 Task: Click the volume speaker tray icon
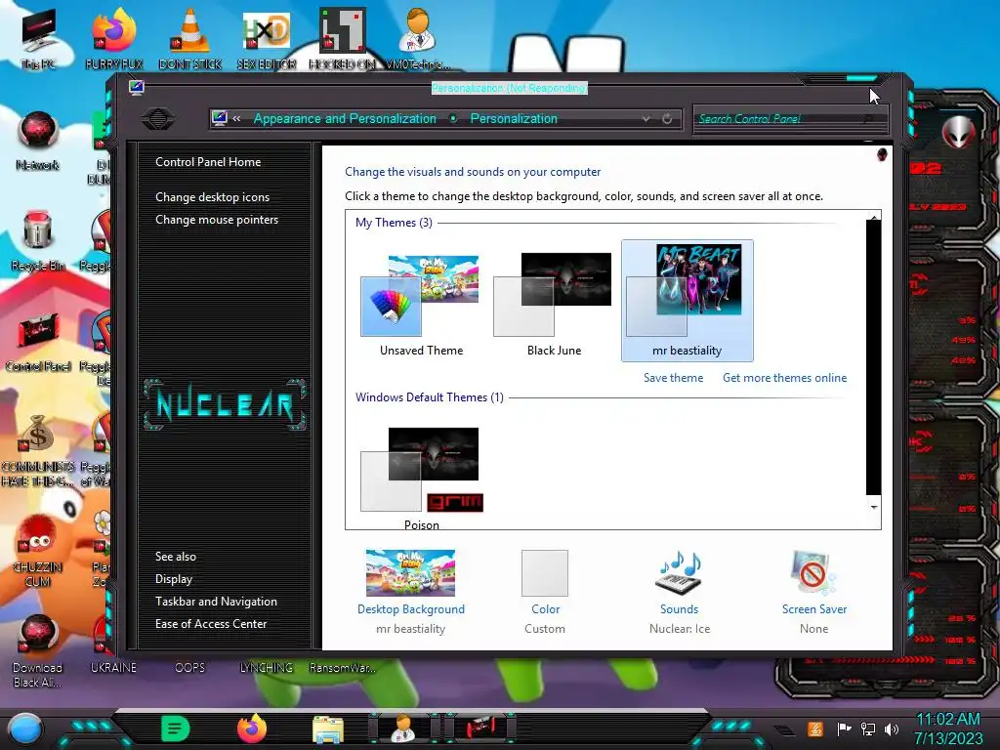(892, 729)
